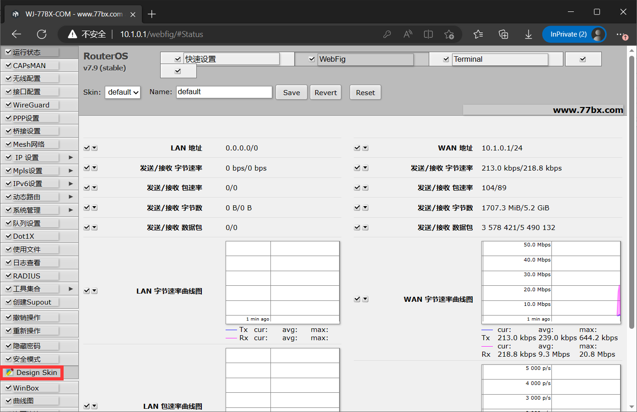This screenshot has width=637, height=412.
Task: Open the Skin default dropdown
Action: click(x=123, y=92)
